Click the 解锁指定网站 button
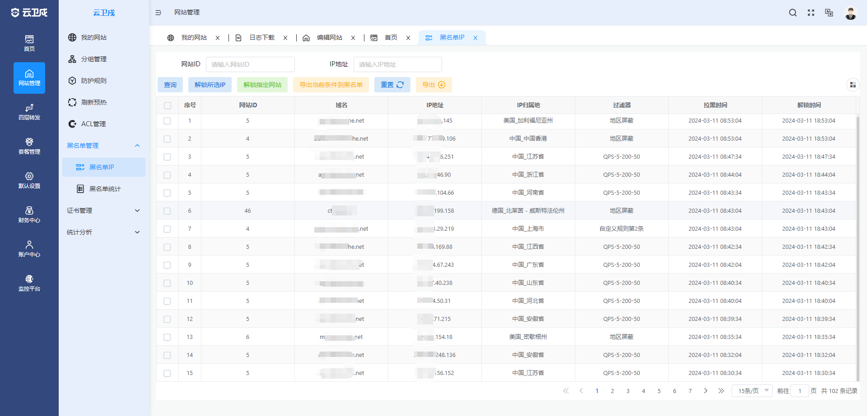 tap(262, 85)
